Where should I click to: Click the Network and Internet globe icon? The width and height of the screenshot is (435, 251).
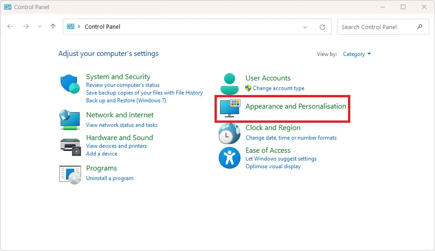click(x=70, y=120)
